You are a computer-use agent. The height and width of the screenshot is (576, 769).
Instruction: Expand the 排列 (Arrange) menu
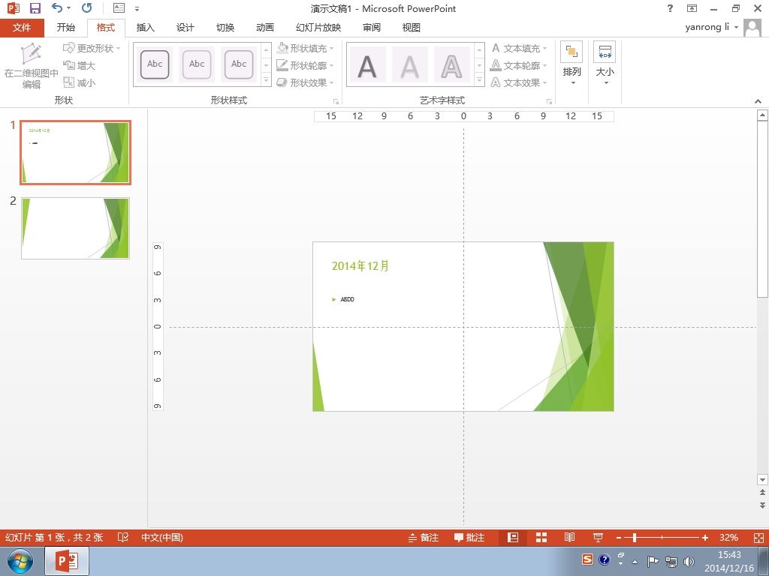coord(571,64)
